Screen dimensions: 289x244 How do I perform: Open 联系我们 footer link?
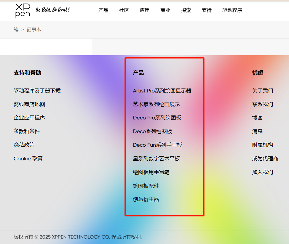[x=262, y=104]
